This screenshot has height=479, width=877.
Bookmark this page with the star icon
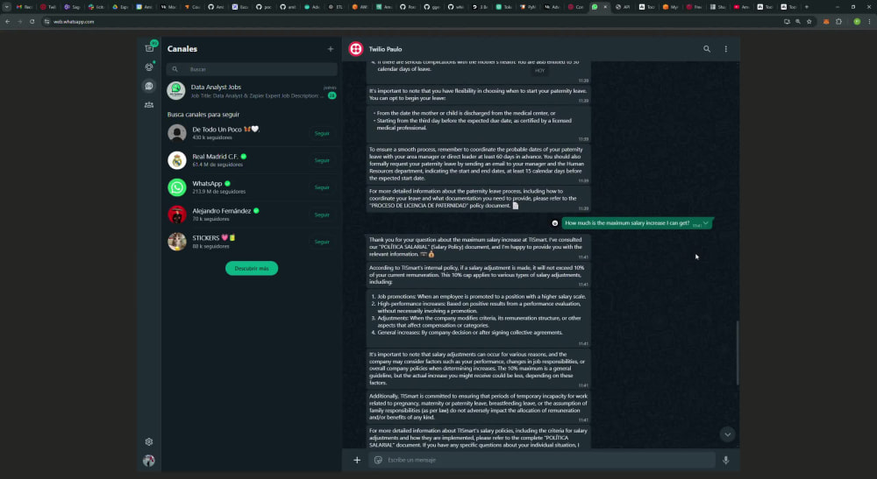809,22
